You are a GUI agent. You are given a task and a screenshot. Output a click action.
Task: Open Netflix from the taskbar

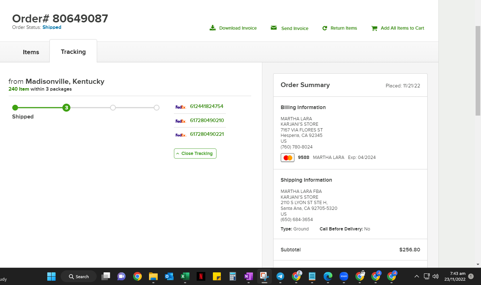[x=201, y=277]
